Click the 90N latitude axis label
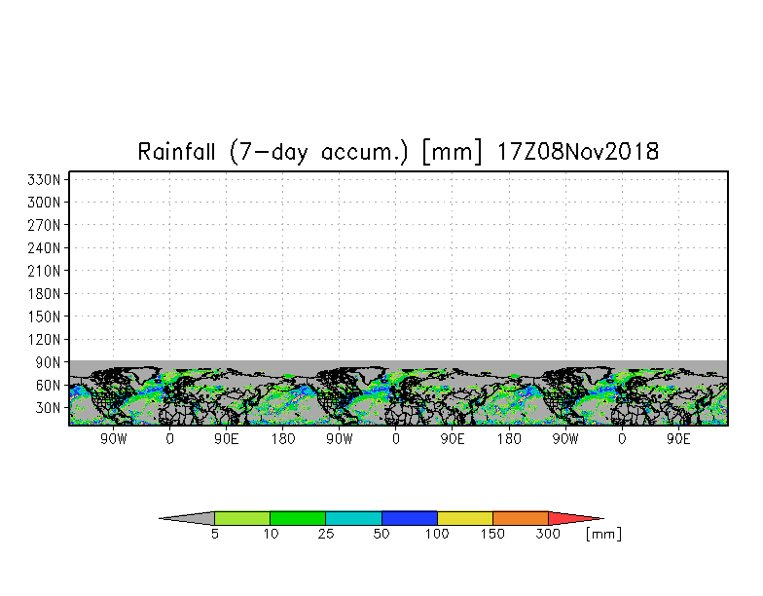Image resolution: width=763 pixels, height=596 pixels. pyautogui.click(x=48, y=362)
